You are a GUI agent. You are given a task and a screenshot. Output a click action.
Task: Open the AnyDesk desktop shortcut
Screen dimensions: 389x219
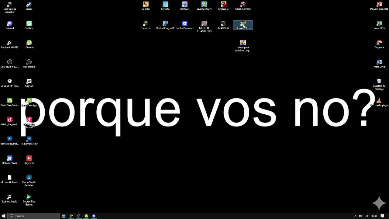[29, 160]
